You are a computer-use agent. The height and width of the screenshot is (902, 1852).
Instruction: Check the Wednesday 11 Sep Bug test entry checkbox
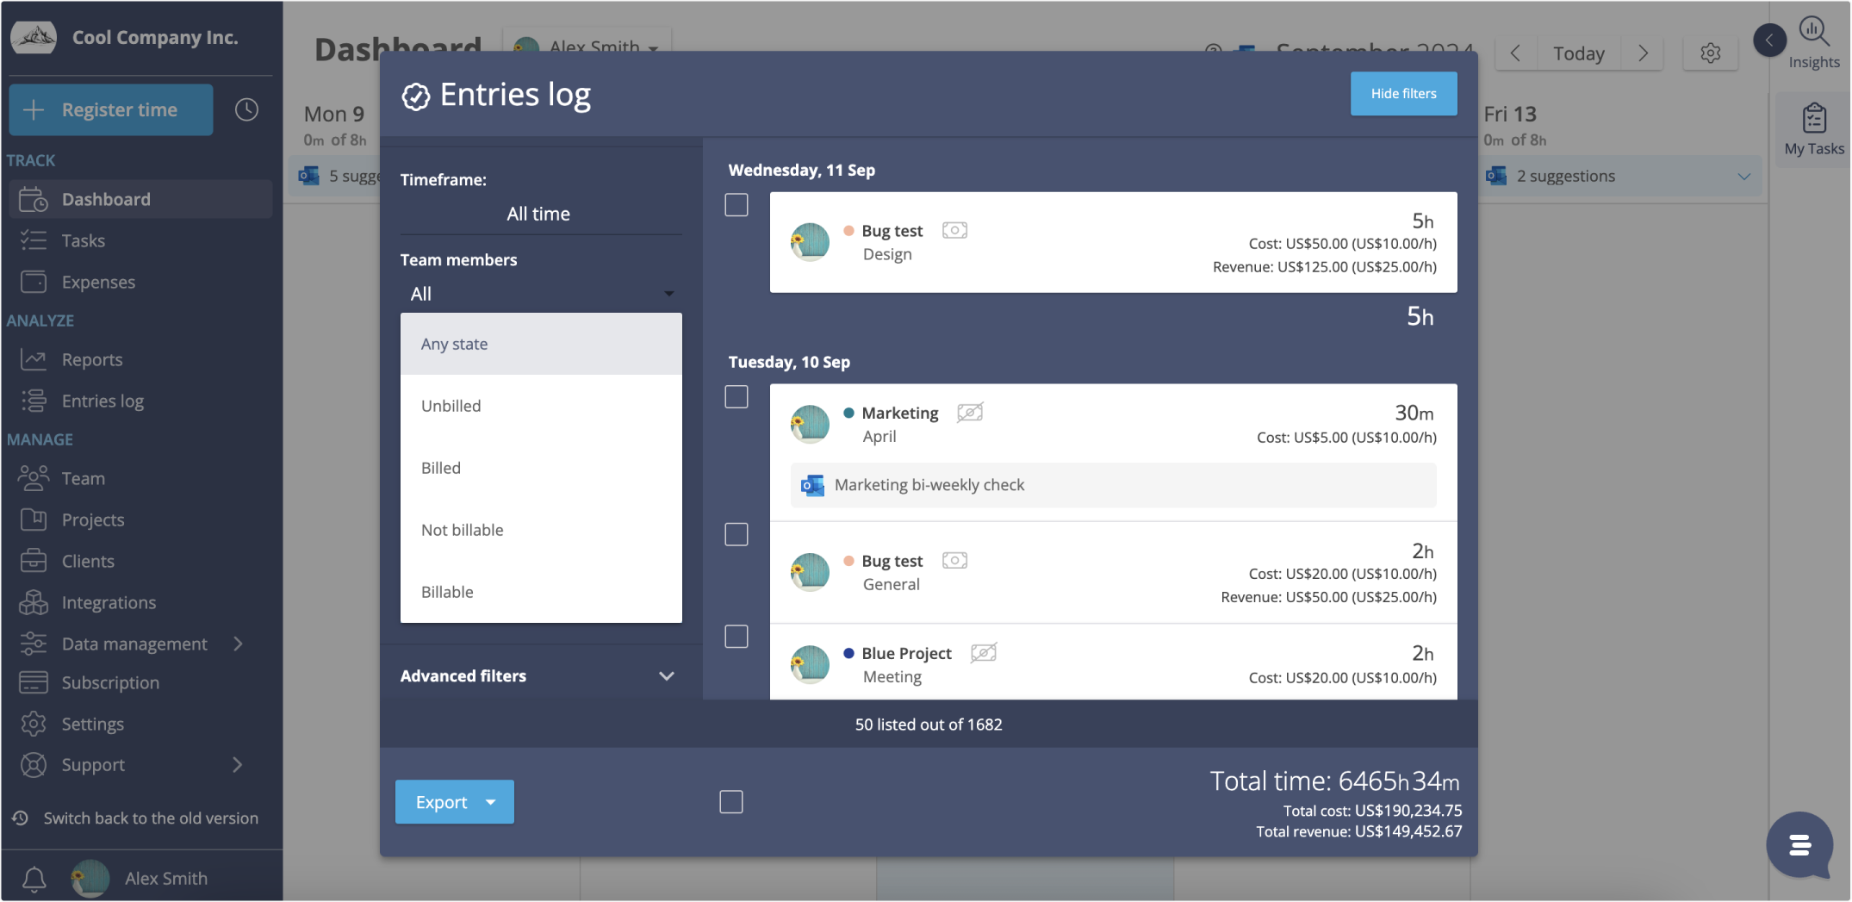tap(736, 205)
